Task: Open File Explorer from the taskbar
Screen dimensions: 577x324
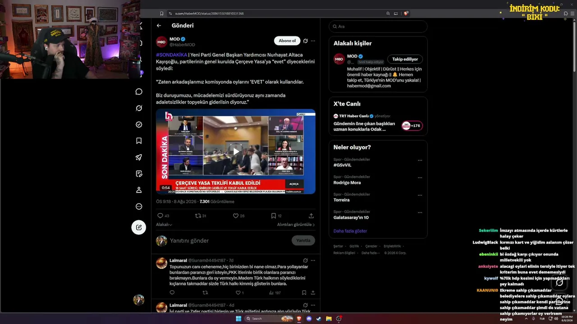Action: pyautogui.click(x=329, y=319)
